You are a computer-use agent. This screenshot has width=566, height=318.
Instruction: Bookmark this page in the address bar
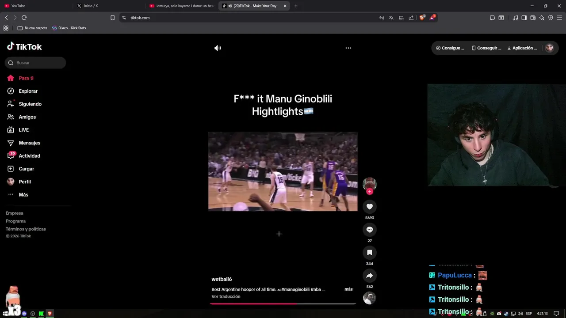coord(112,18)
